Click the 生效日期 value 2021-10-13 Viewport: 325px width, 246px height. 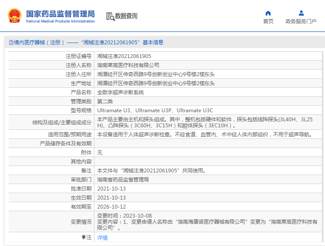(112, 198)
